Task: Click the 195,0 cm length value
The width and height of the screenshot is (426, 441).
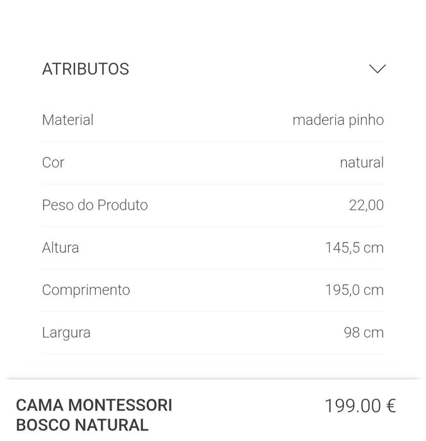Action: [354, 290]
